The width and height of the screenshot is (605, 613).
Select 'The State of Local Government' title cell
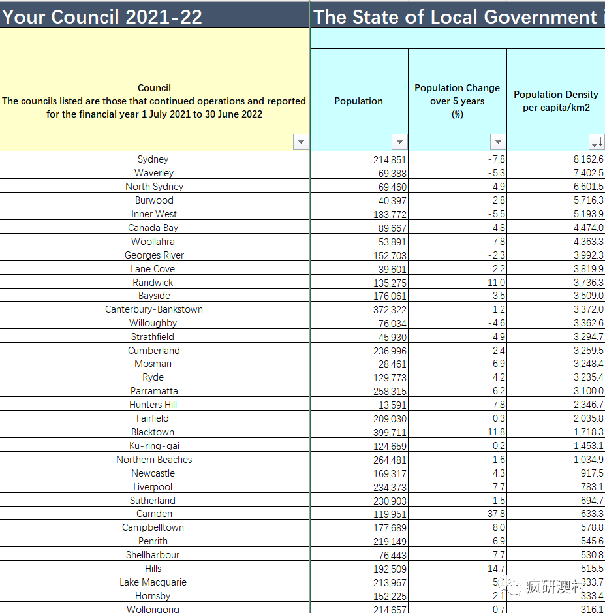tap(458, 16)
